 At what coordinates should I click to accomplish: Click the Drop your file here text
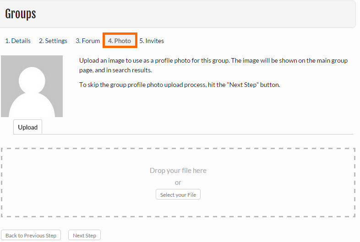[x=178, y=171]
